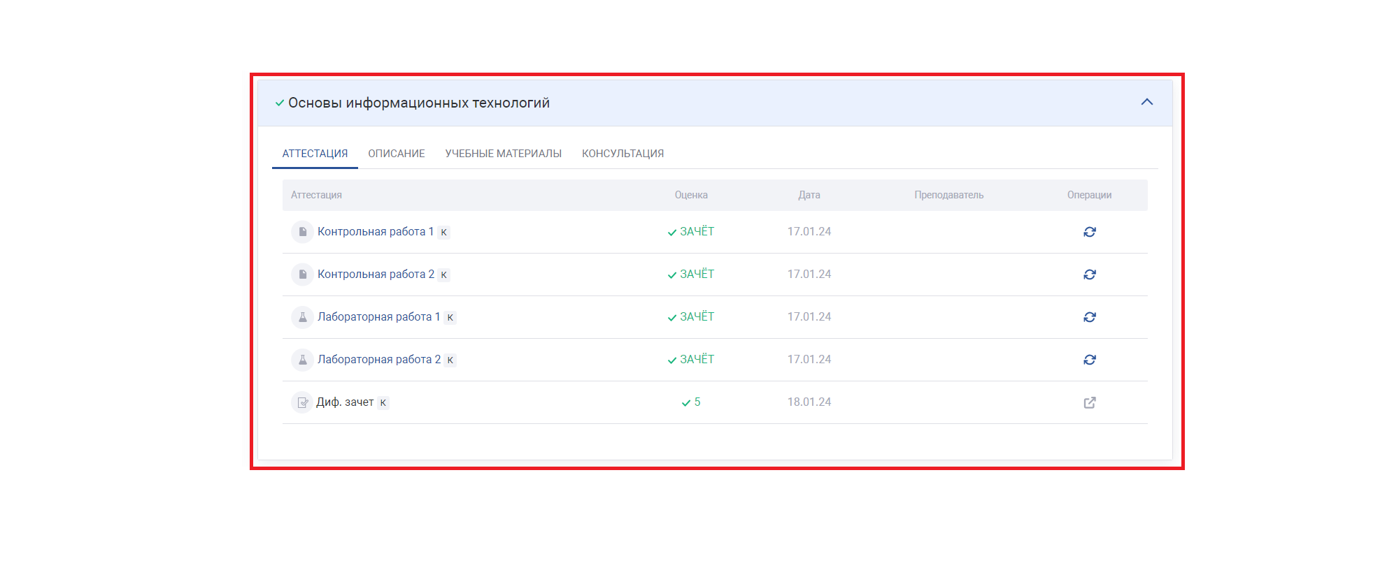Screen dimensions: 1373x563
Task: Click refresh icon for Контрольная работа 2
Action: click(x=1089, y=275)
